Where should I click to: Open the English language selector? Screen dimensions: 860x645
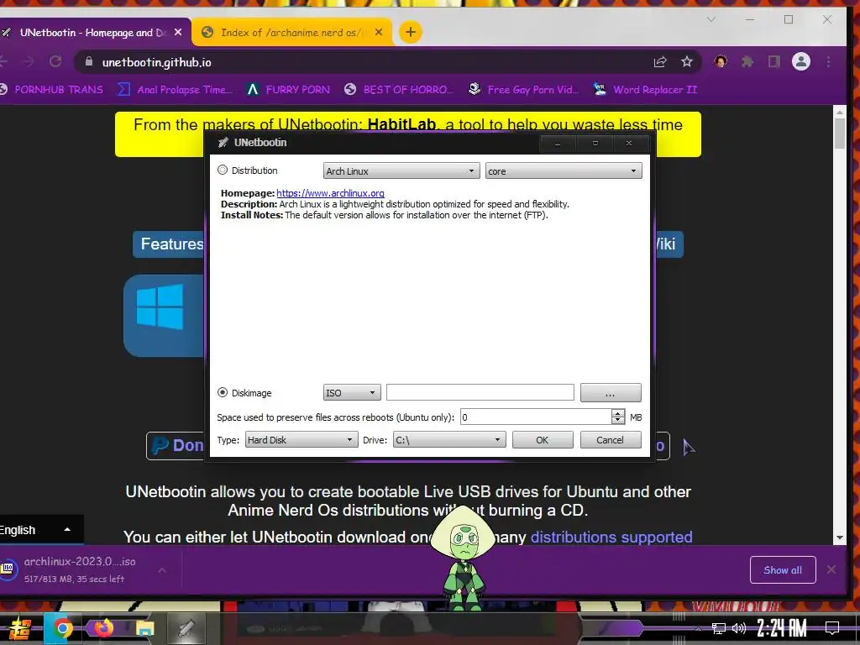coord(42,530)
